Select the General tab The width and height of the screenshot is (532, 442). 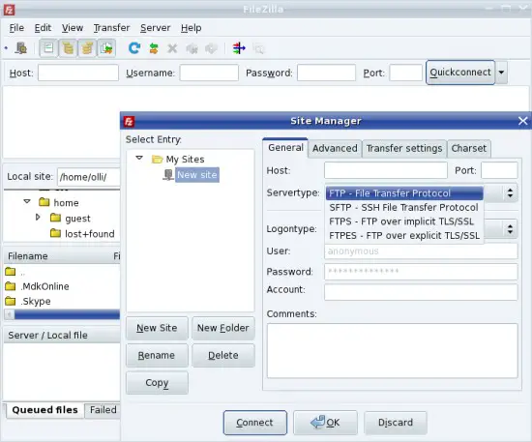[x=285, y=148]
